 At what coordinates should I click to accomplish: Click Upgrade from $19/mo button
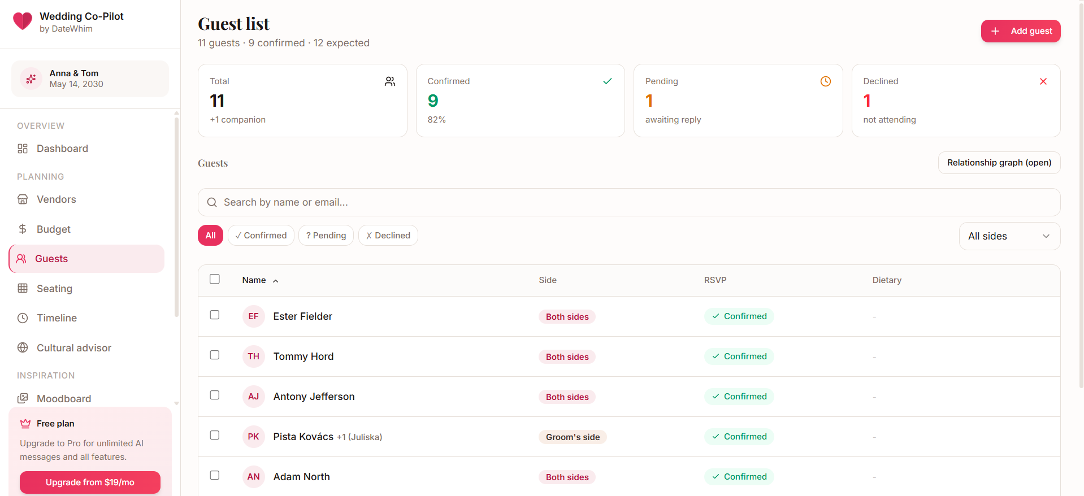click(x=90, y=482)
